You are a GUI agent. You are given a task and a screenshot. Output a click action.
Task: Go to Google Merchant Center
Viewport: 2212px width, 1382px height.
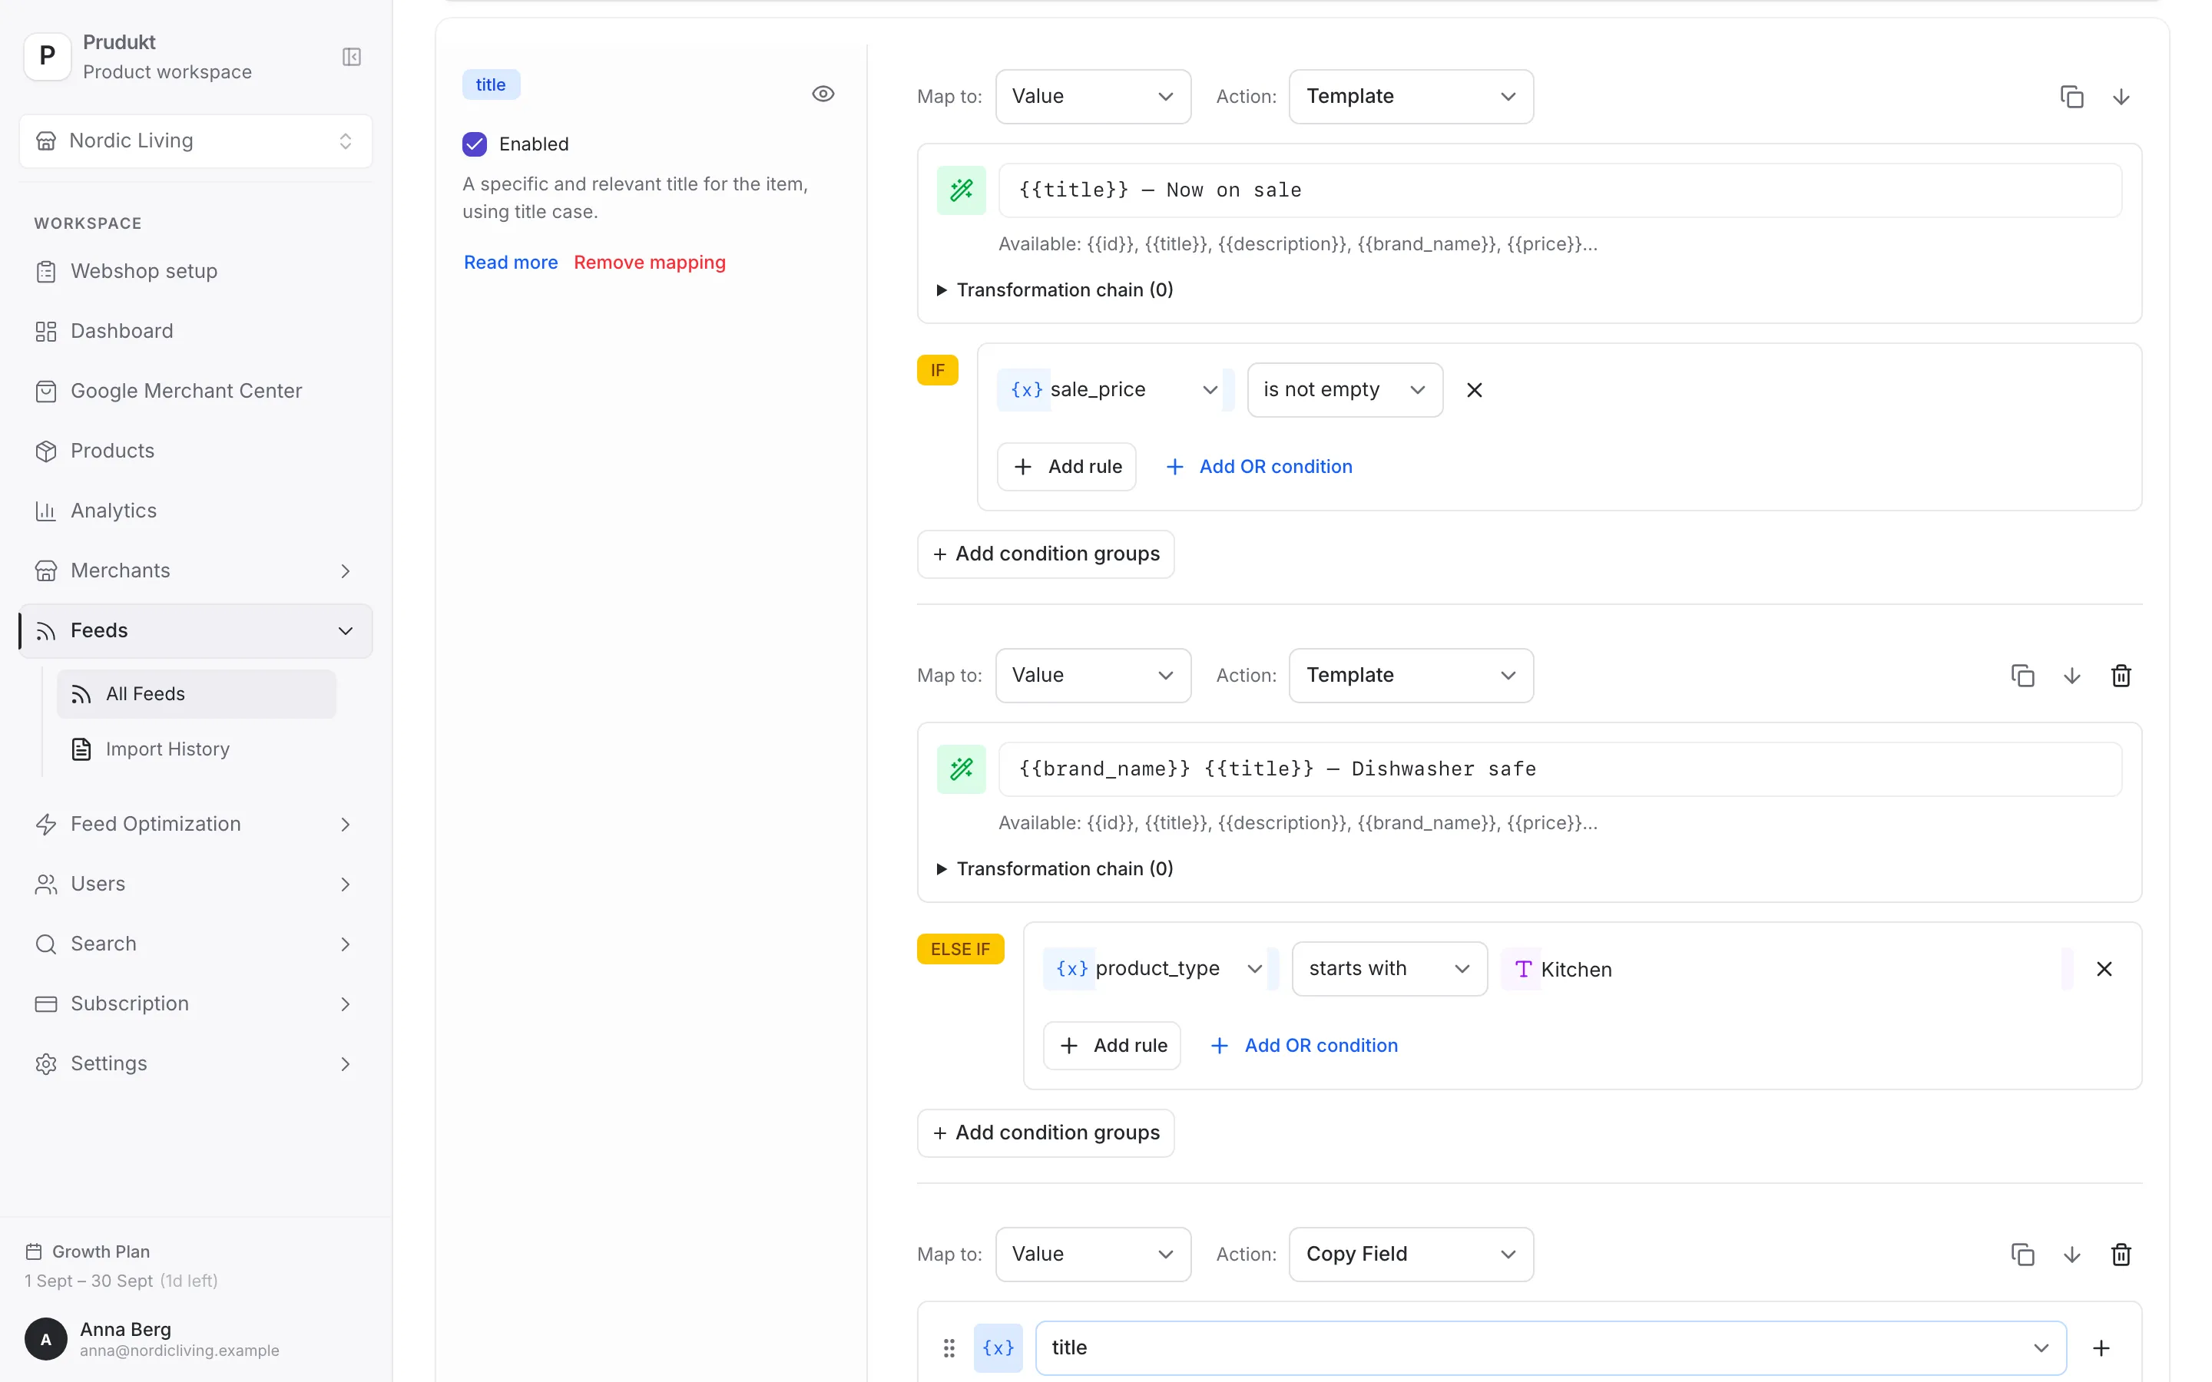[x=196, y=392]
